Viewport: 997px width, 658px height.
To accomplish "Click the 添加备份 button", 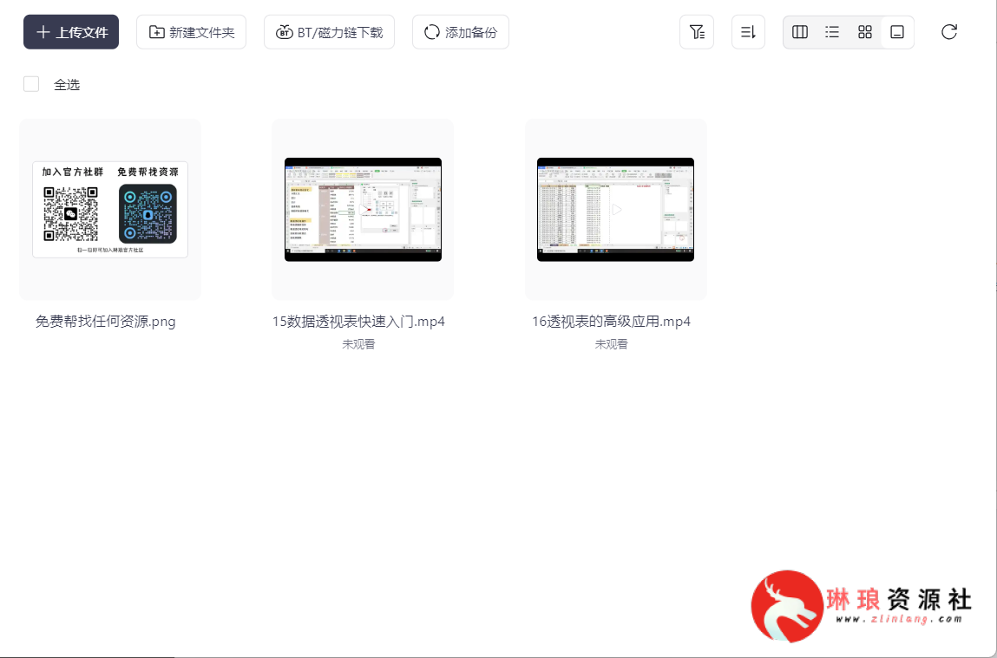I will [x=461, y=32].
